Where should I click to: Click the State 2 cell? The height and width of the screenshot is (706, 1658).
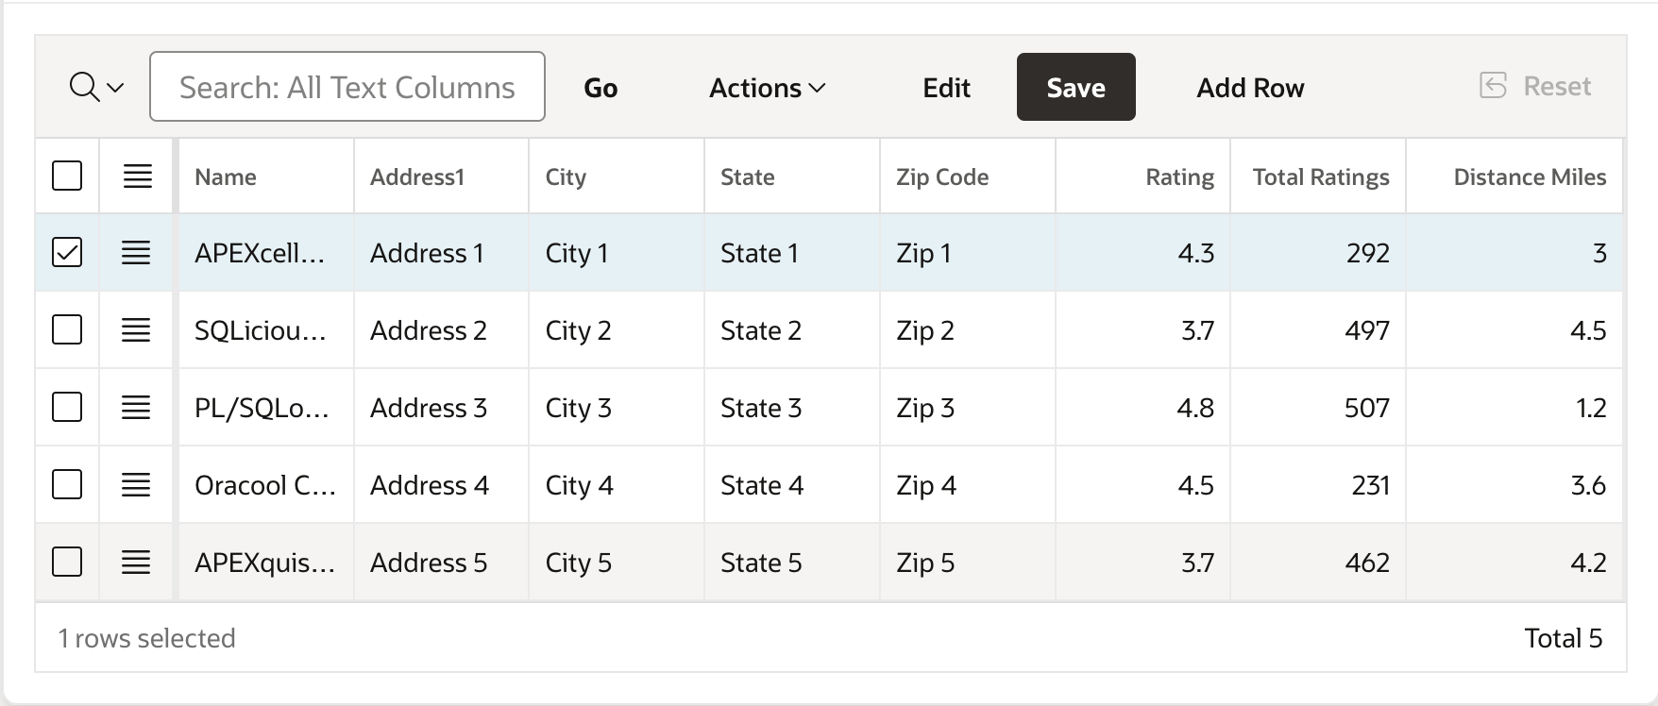click(x=792, y=330)
